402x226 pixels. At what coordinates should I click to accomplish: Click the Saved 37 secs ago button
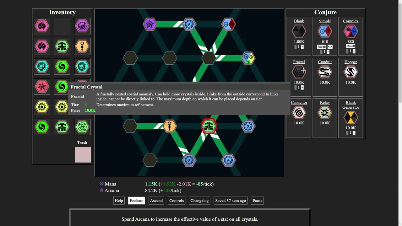[x=231, y=201]
